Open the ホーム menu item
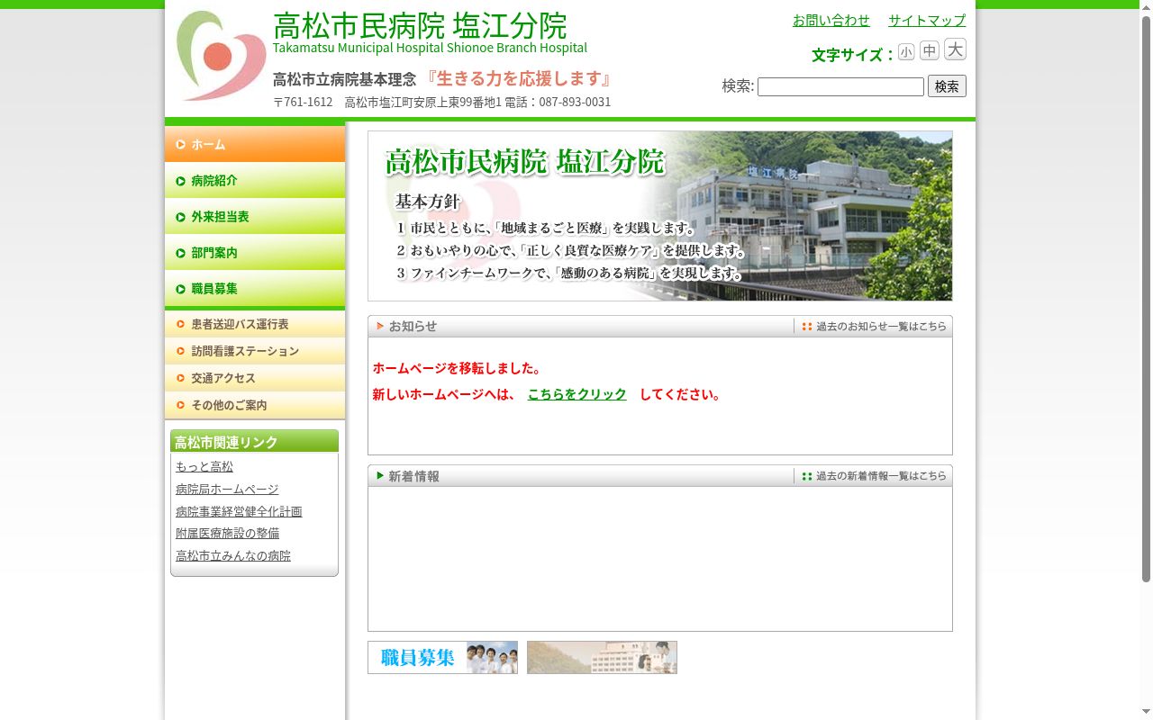This screenshot has height=720, width=1153. pyautogui.click(x=255, y=144)
